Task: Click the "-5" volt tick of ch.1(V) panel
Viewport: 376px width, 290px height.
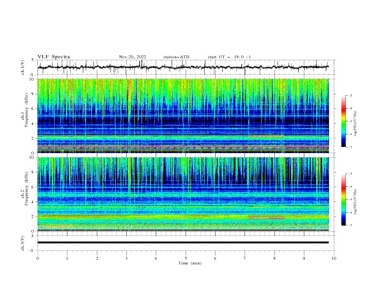Action: 32,75
